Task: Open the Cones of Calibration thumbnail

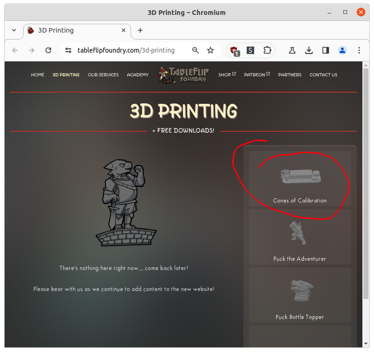Action: [x=300, y=176]
